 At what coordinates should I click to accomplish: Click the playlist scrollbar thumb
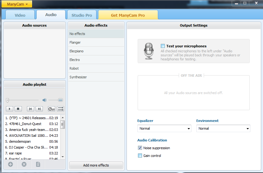tap(62, 124)
